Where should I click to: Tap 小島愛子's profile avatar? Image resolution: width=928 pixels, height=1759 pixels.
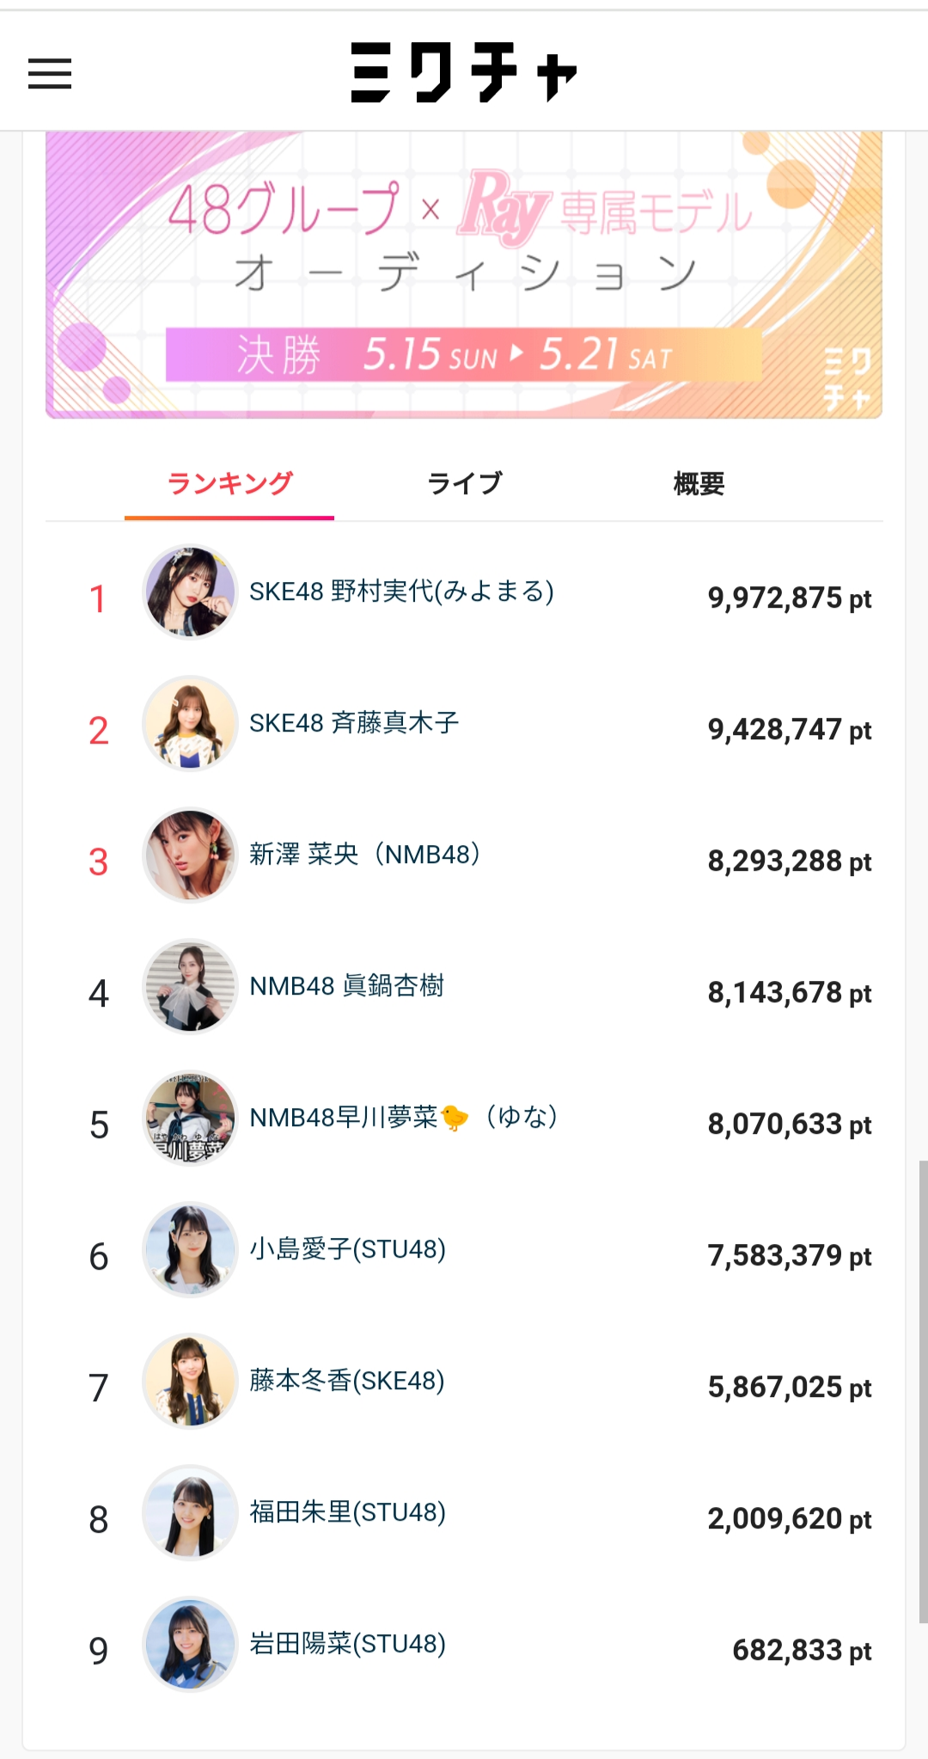point(190,1250)
